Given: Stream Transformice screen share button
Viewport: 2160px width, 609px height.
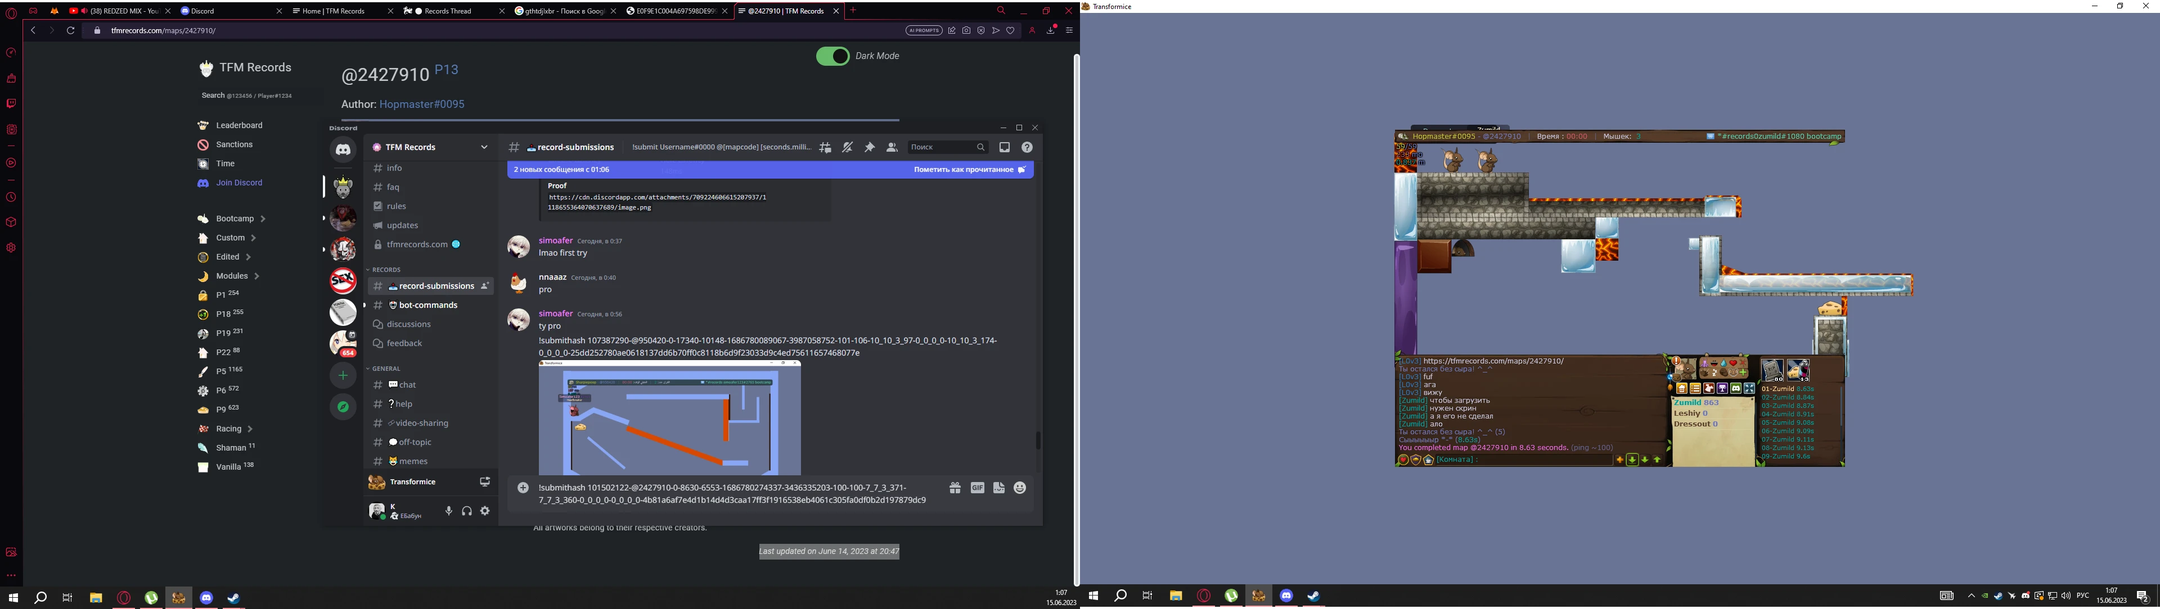Looking at the screenshot, I should [x=485, y=481].
